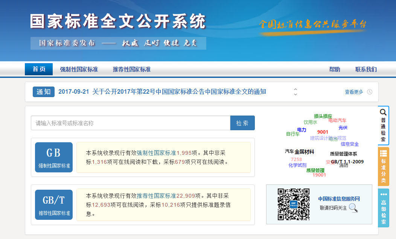
Task: Click the down chevron in the notice bar
Action: (295, 94)
